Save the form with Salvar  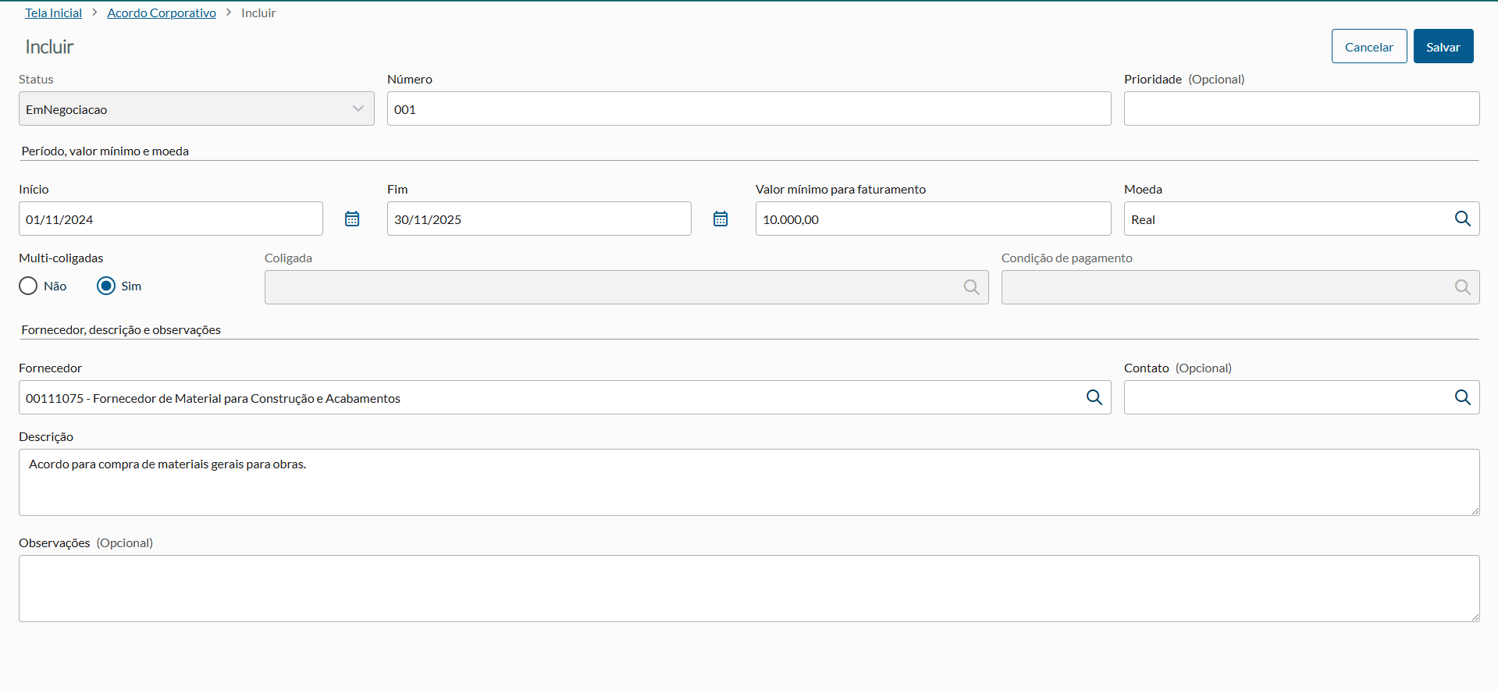pos(1443,47)
